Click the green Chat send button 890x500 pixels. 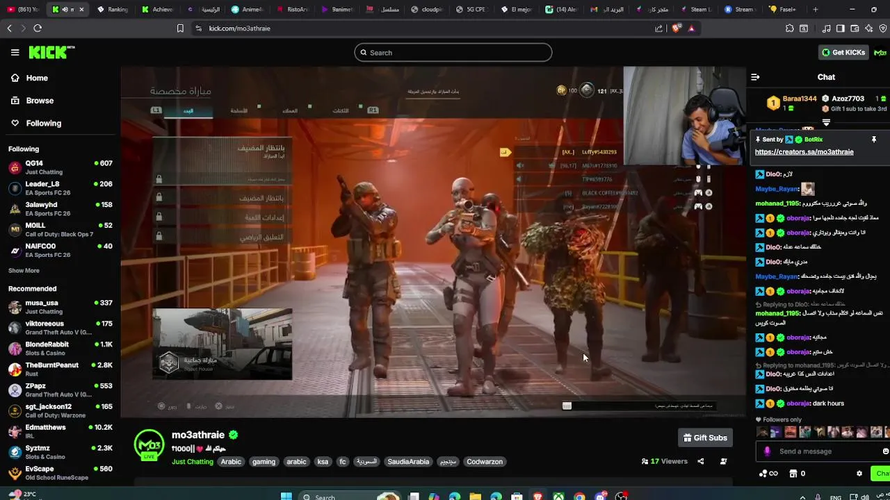coord(882,474)
